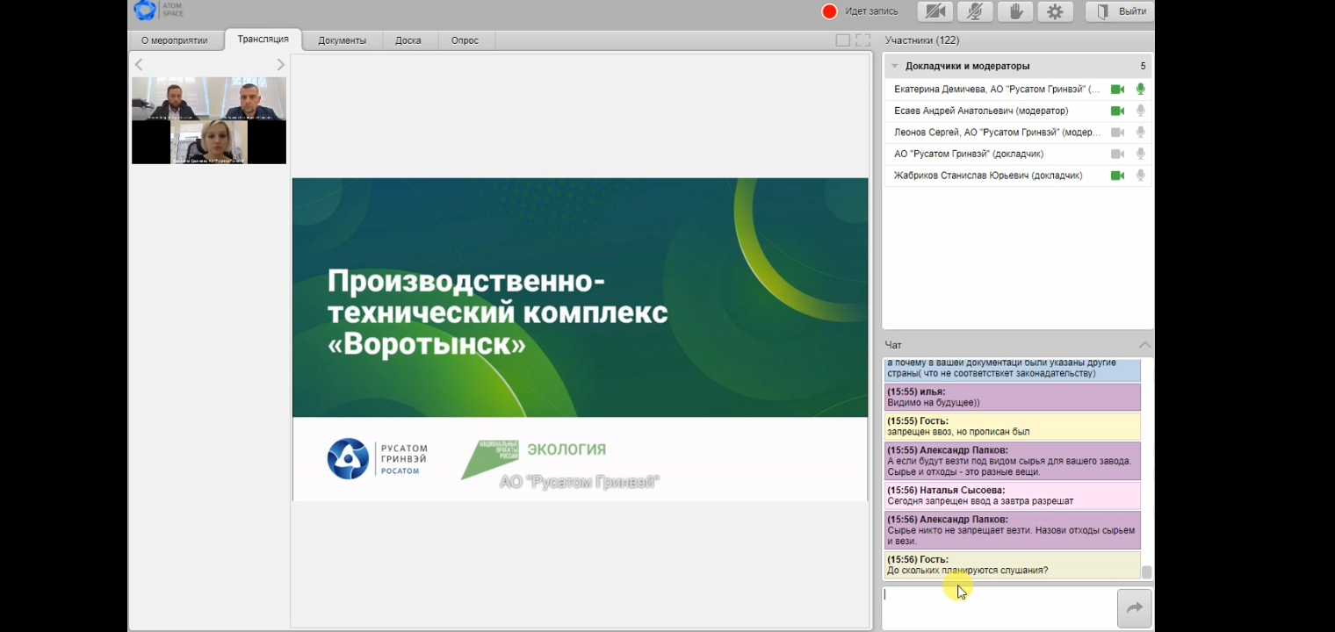Click илья's message 'Видимо на будущее))'
Image resolution: width=1335 pixels, height=632 pixels.
point(1012,398)
